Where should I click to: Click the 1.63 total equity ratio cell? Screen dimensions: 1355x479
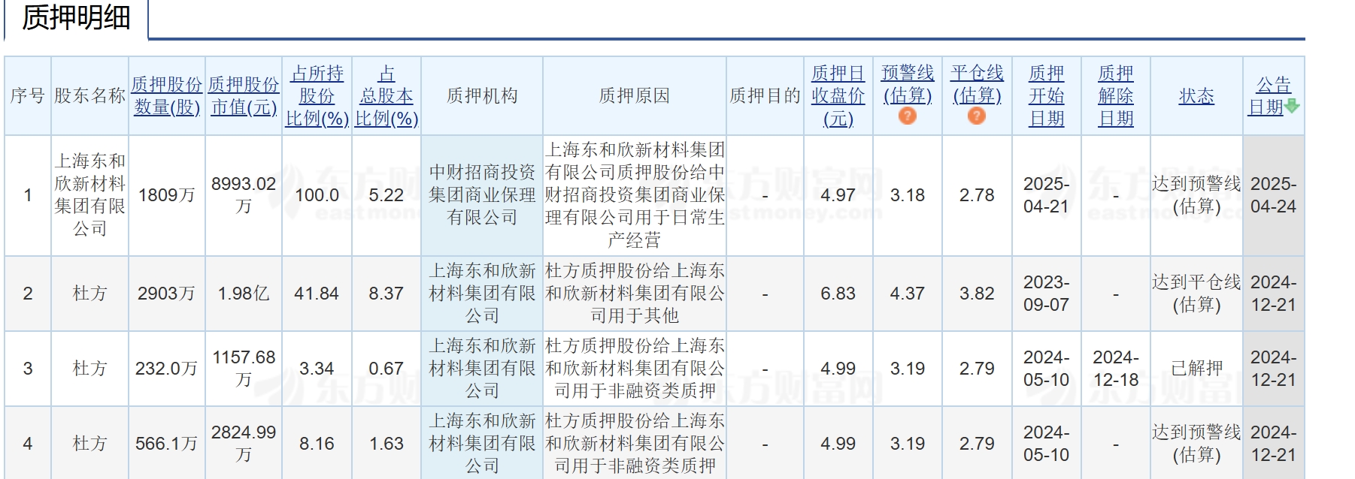(386, 444)
